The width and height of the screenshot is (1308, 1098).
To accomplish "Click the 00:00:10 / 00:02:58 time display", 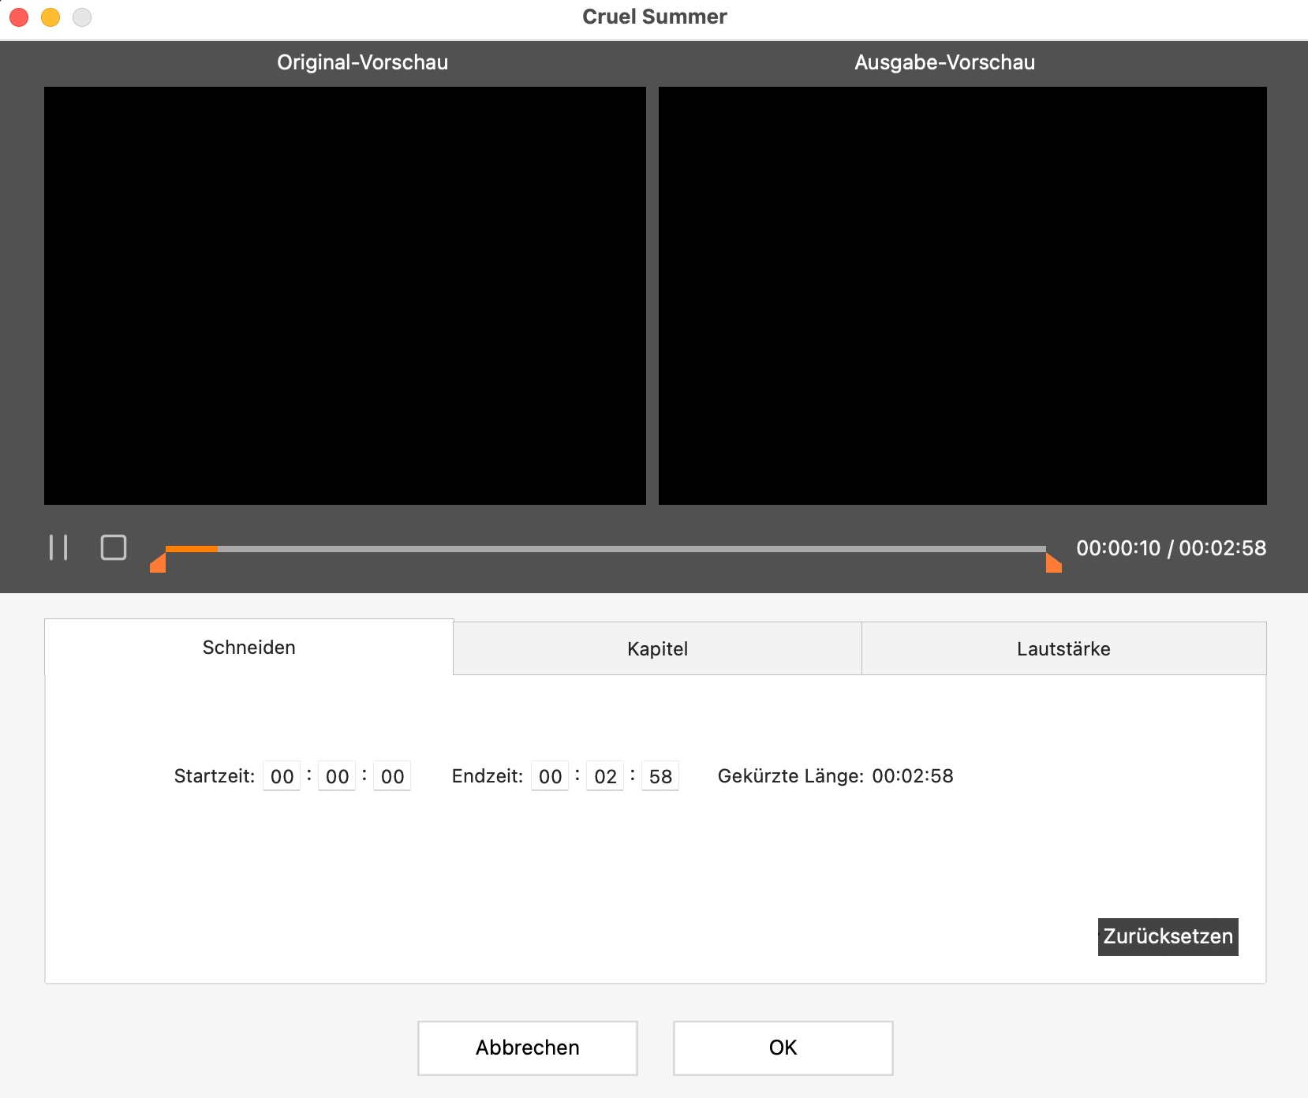I will [x=1172, y=548].
